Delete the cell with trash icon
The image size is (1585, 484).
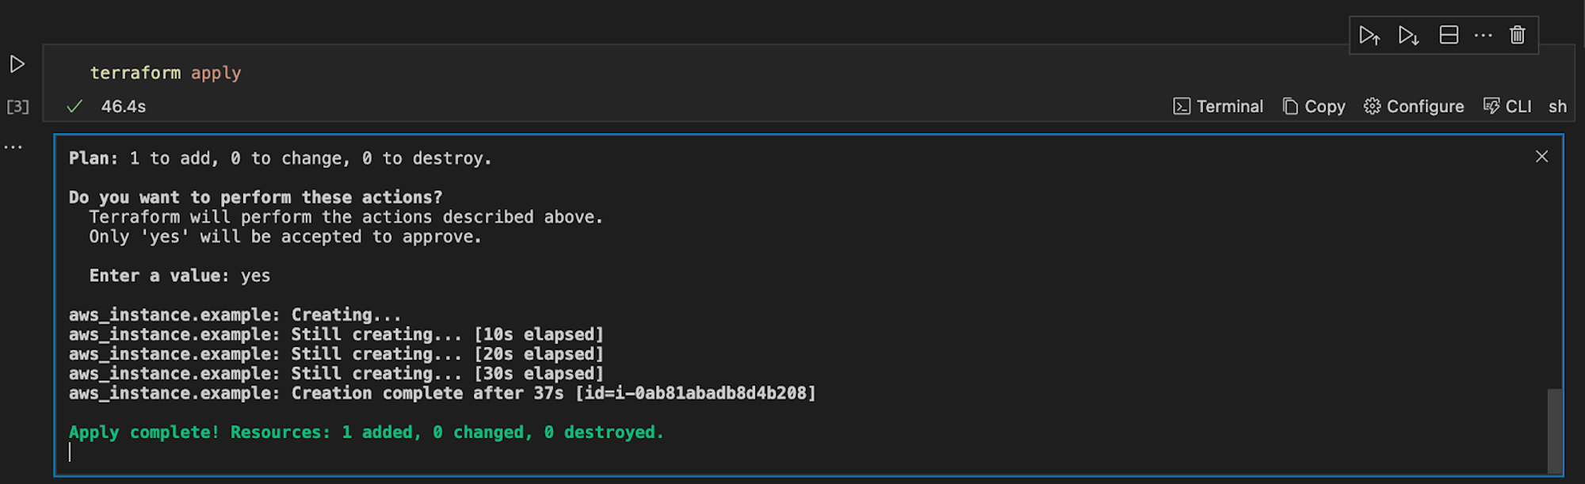click(1518, 35)
